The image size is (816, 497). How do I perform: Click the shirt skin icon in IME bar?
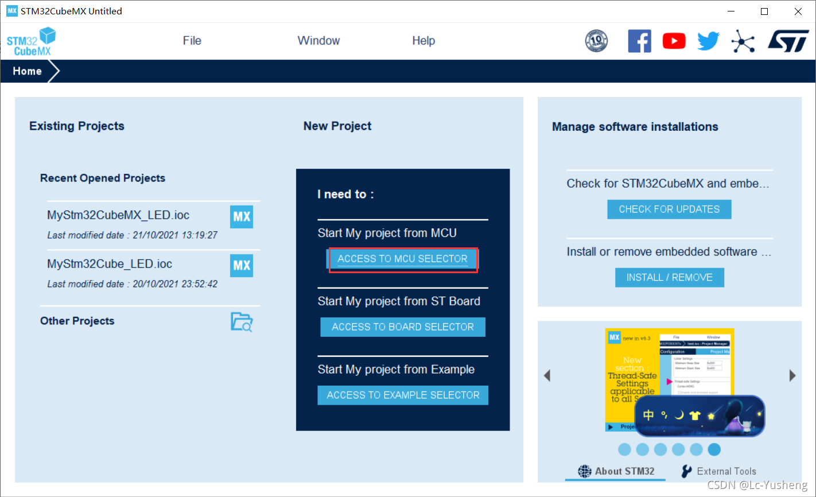click(695, 416)
